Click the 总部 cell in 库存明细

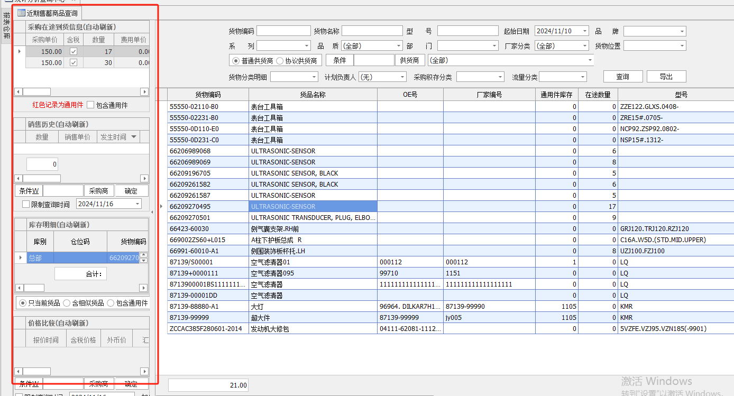40,258
